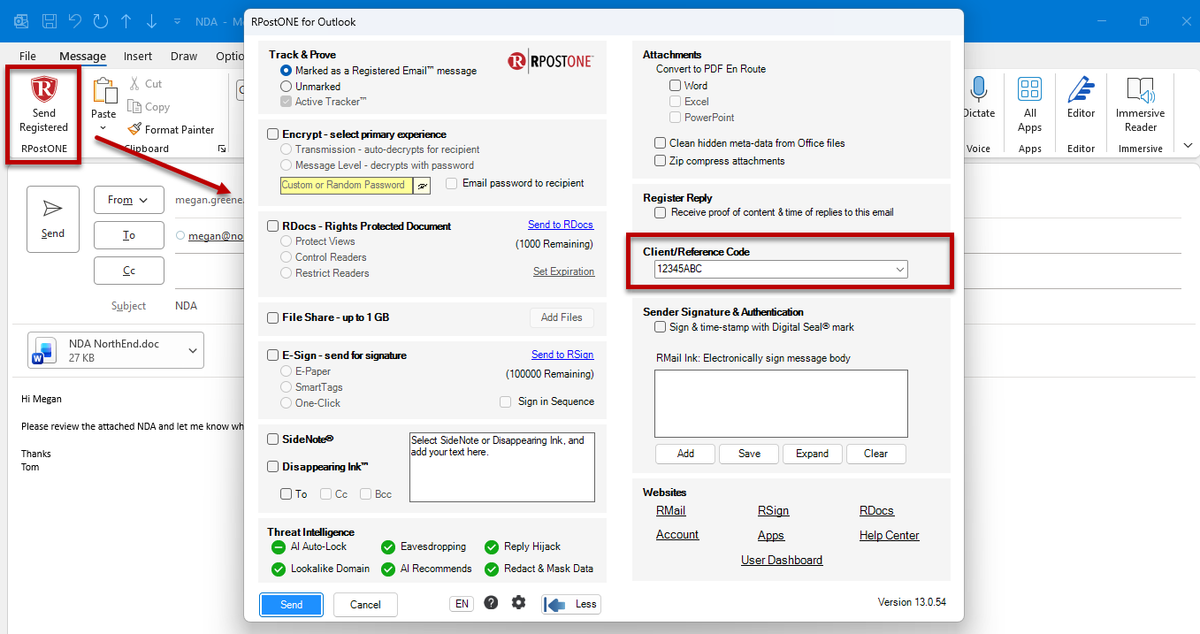Click the Custom or Random Password field
The height and width of the screenshot is (634, 1200).
pyautogui.click(x=347, y=186)
